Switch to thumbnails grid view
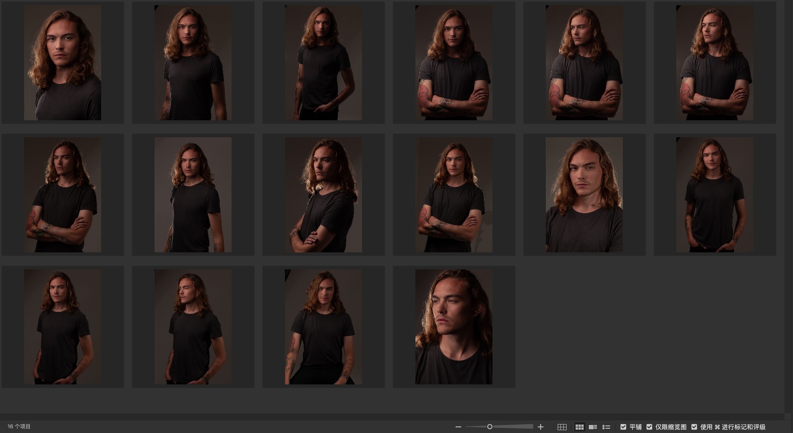793x433 pixels. 579,427
